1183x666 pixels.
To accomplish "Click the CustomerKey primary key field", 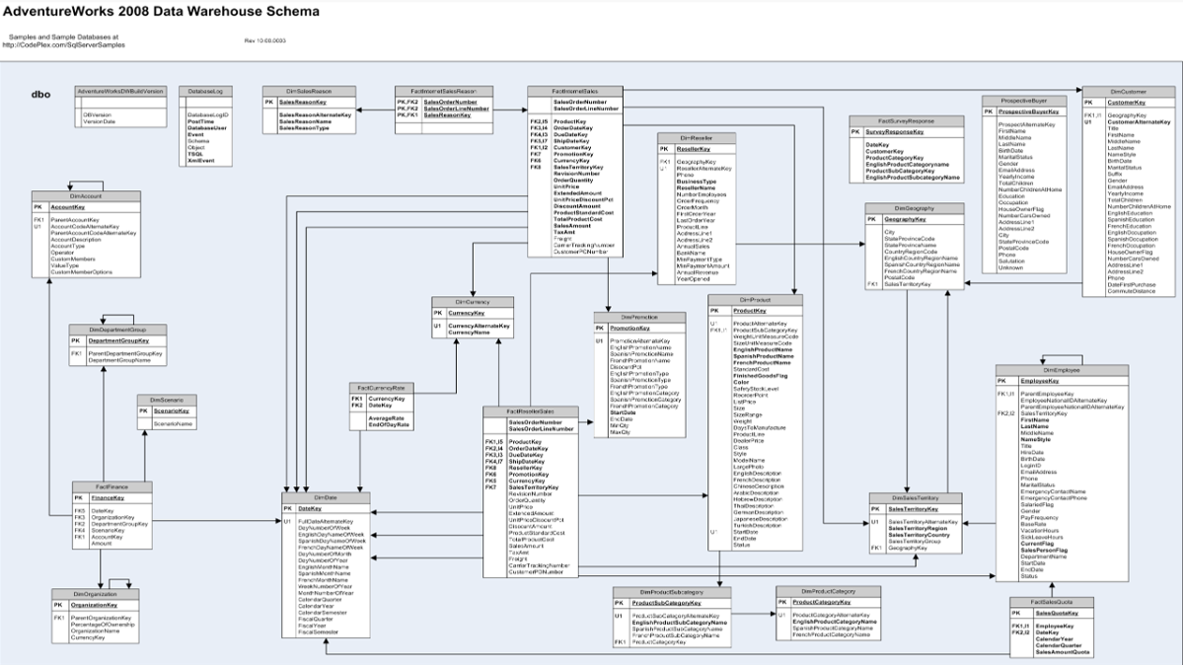I will tap(1126, 103).
